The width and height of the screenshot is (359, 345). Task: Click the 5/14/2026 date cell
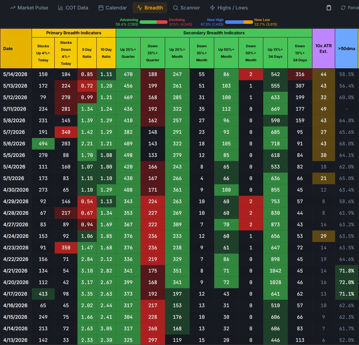click(x=16, y=74)
